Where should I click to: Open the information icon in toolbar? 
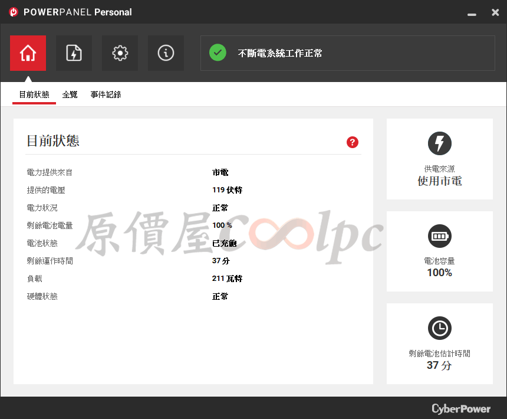click(166, 53)
